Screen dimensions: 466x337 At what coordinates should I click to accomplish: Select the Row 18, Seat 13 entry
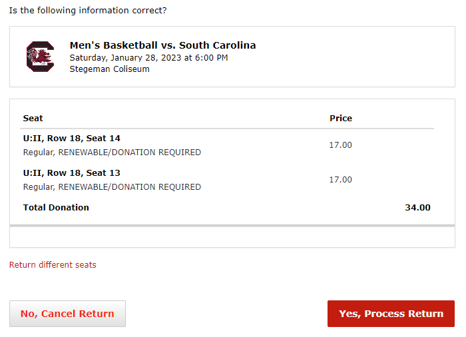point(72,173)
